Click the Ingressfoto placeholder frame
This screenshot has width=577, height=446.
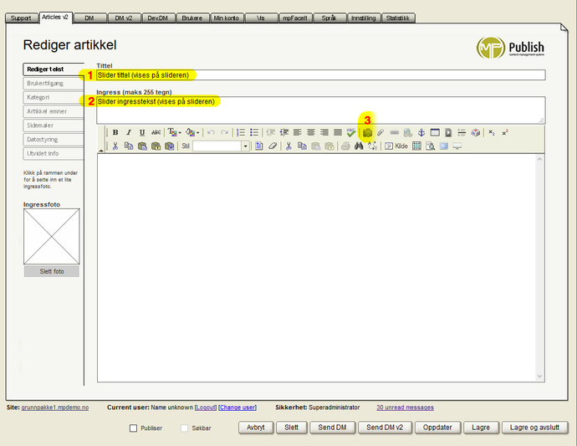click(52, 237)
